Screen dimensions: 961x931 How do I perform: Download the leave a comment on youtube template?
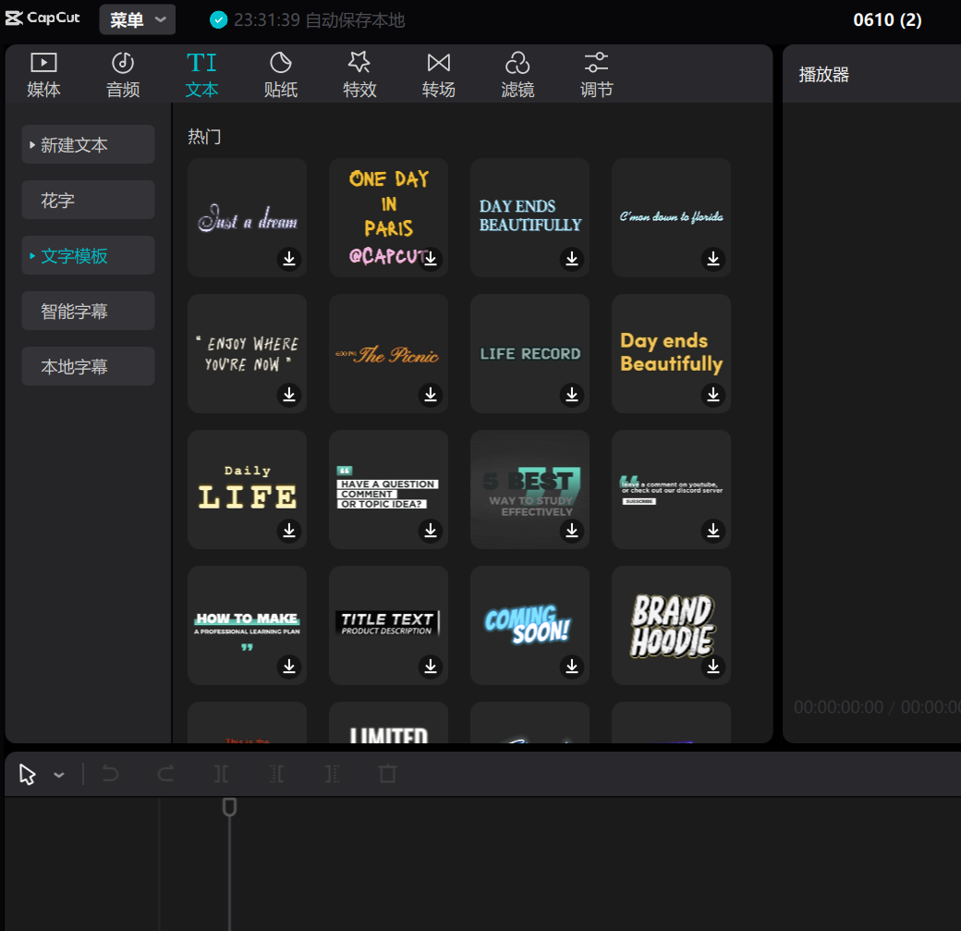click(713, 530)
